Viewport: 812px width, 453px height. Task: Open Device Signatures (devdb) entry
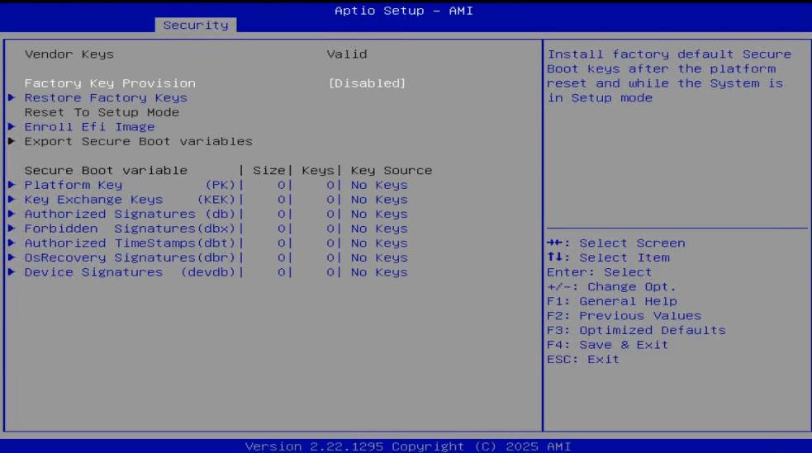click(130, 271)
